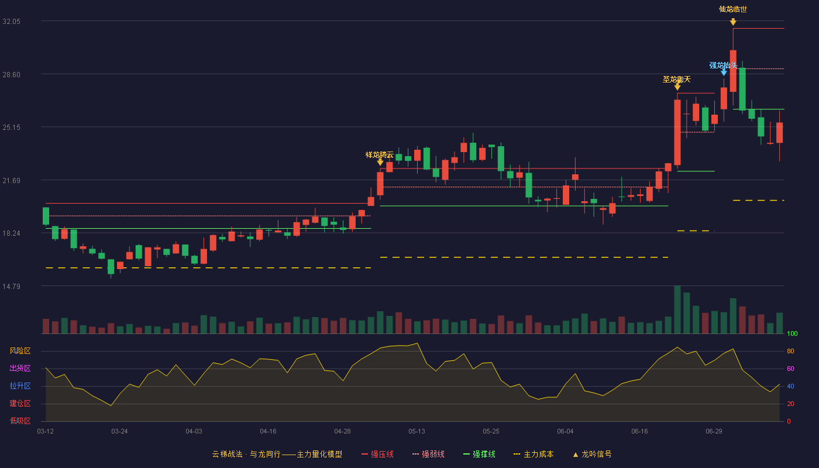Toggle the 龙吟信号 legend text
This screenshot has height=468, width=819.
[597, 454]
